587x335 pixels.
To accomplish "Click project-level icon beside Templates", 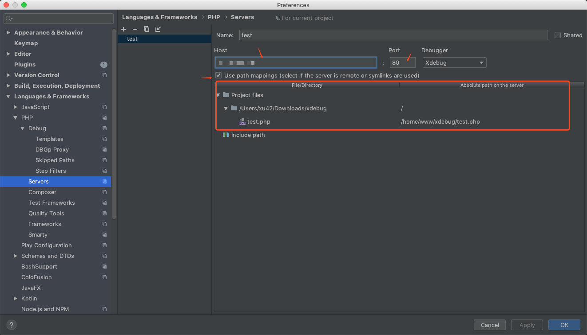I will click(104, 139).
